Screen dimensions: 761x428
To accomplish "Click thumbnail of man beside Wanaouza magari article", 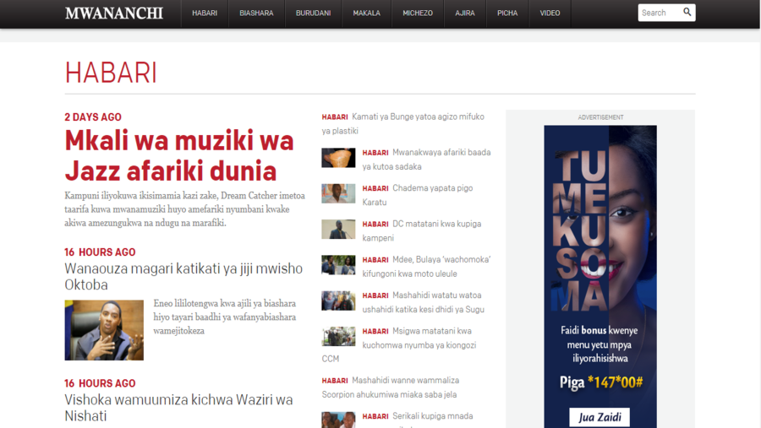I will coord(104,330).
